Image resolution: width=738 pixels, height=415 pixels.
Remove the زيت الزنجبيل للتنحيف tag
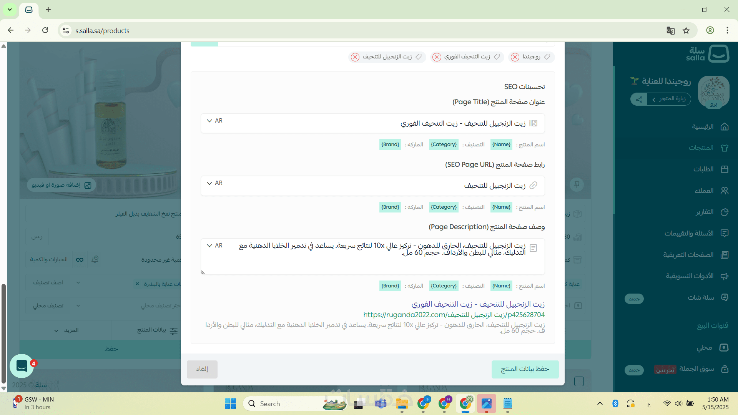(x=355, y=57)
